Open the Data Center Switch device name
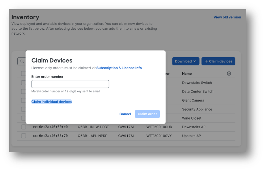264x170 pixels. 198,91
